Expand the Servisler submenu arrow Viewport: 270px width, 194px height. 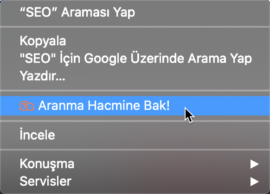(x=255, y=182)
